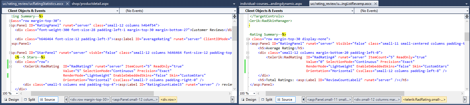Collapse the margin-bottom-20 padding-left-0 div block

point(248,53)
